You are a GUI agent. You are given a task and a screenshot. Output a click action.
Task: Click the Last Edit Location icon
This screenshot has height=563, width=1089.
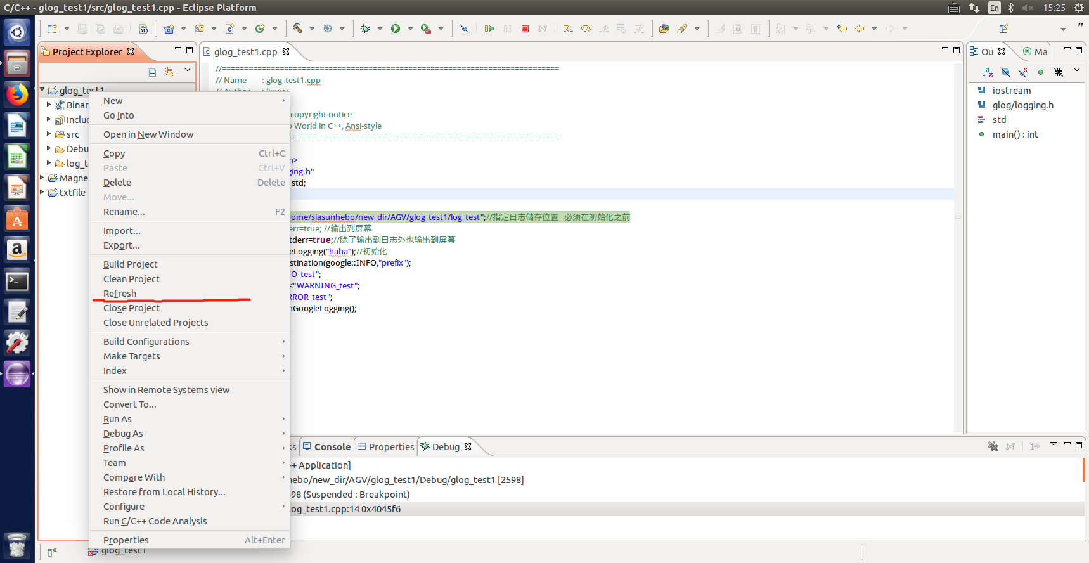[x=841, y=29]
